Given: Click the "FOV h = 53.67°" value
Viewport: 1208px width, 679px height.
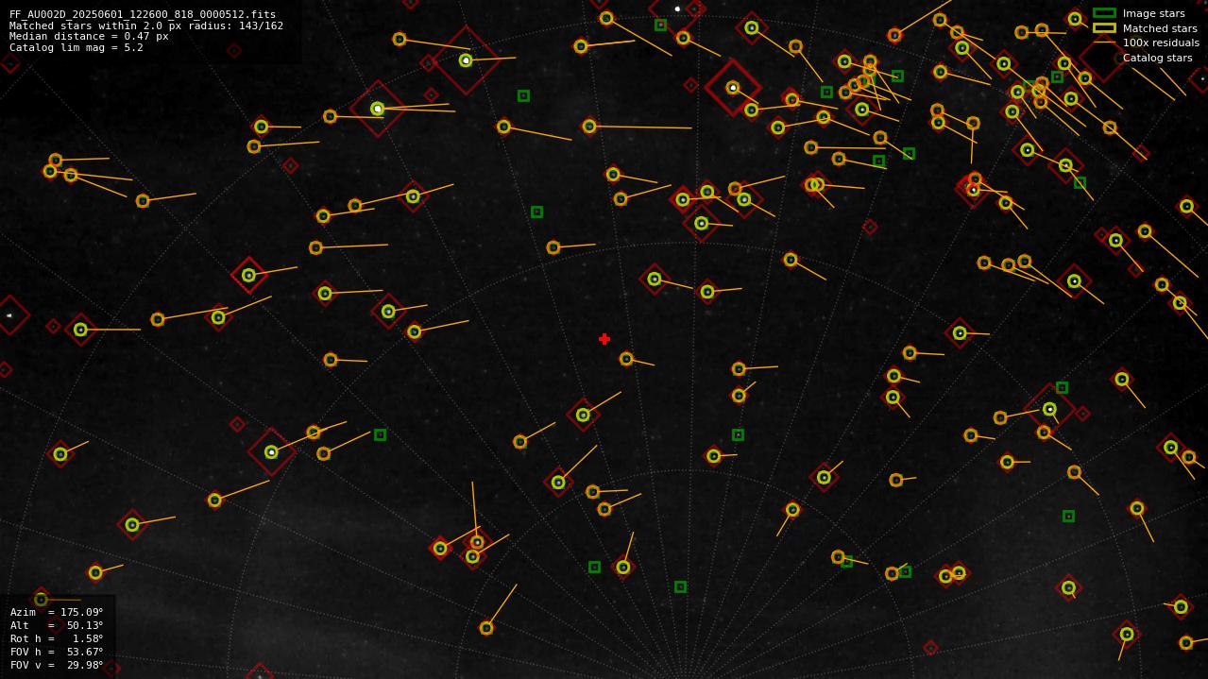Looking at the screenshot, I should pyautogui.click(x=57, y=652).
